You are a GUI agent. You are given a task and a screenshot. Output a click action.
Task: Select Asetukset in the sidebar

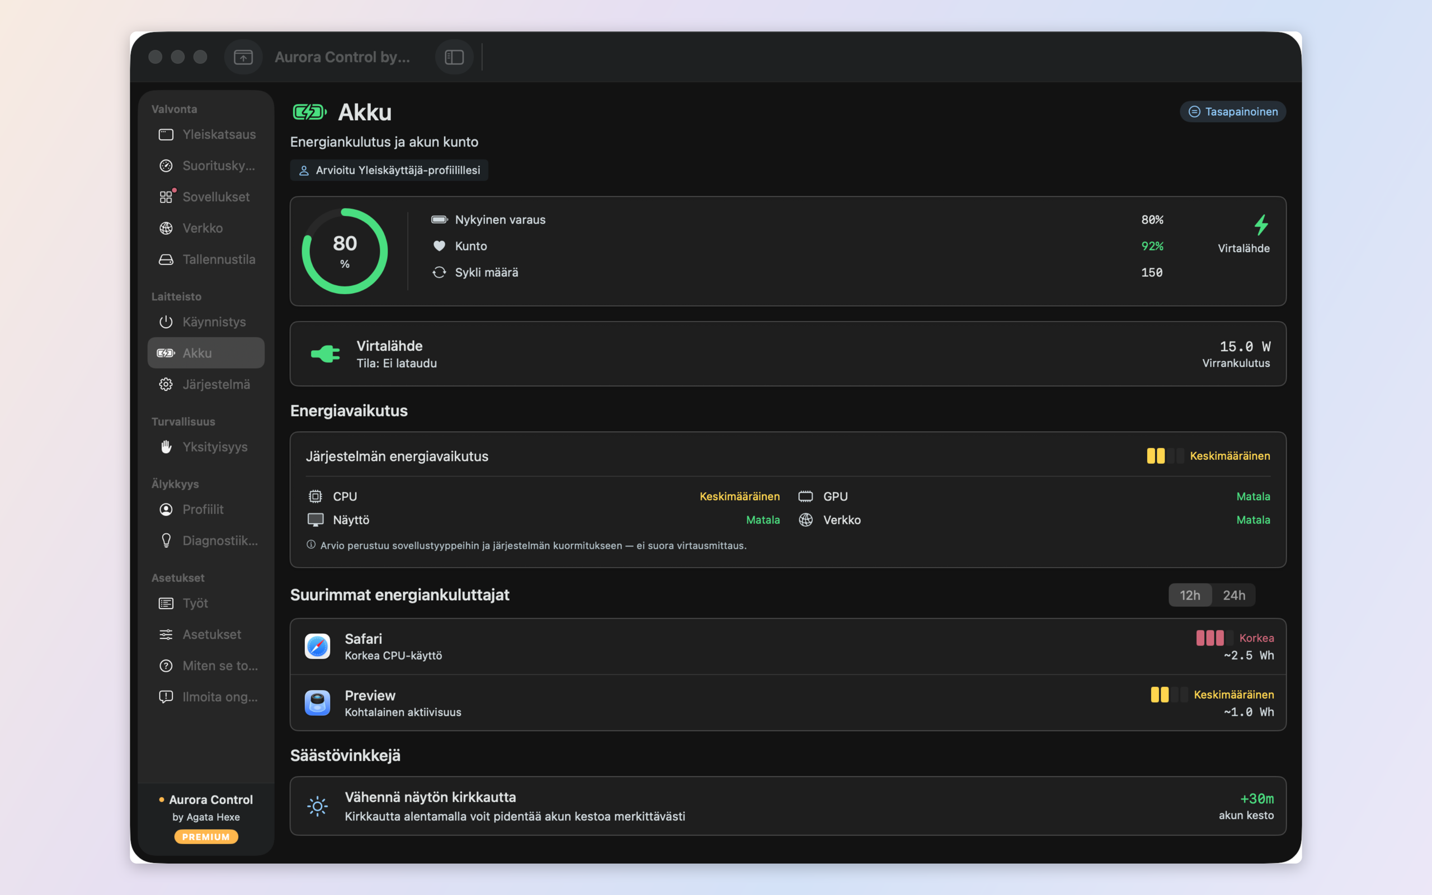coord(206,634)
